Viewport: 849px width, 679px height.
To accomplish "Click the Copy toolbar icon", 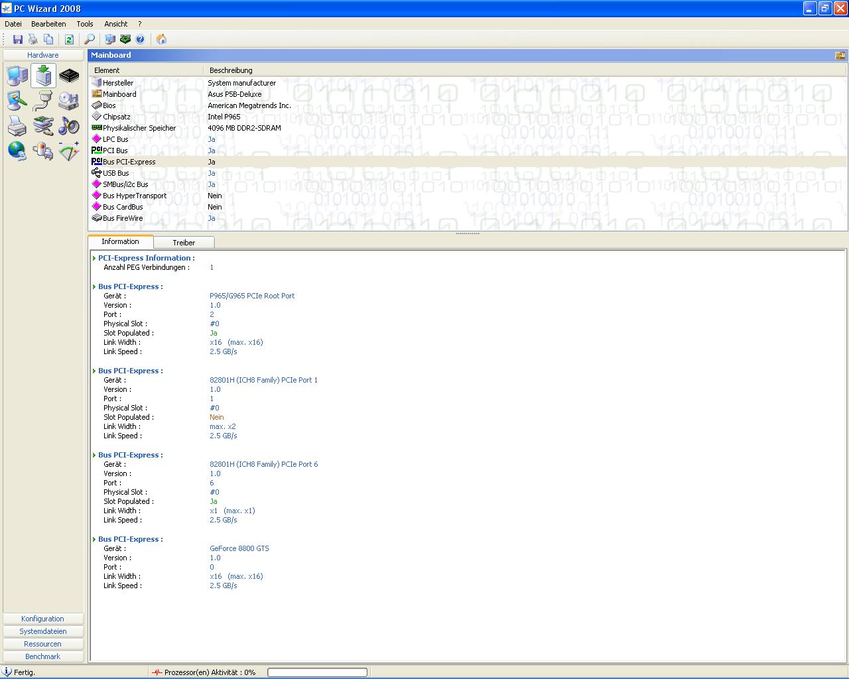I will click(48, 39).
